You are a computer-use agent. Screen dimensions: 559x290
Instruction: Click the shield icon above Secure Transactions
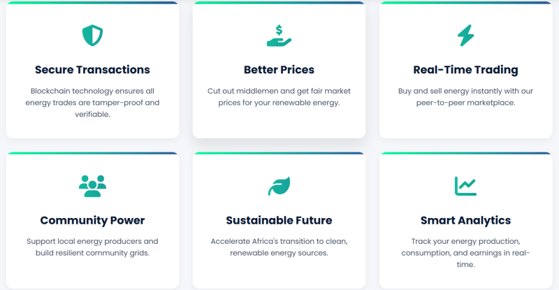point(92,35)
